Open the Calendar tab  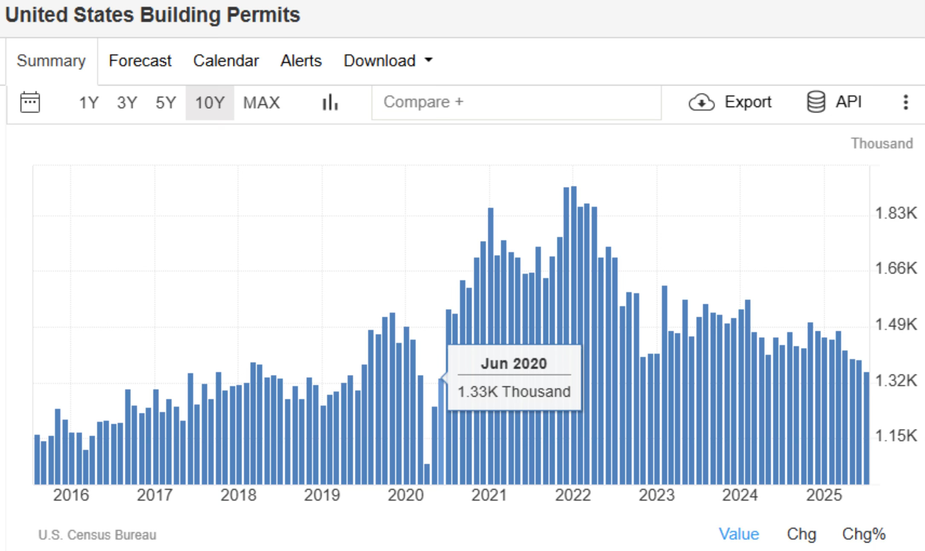pyautogui.click(x=226, y=61)
